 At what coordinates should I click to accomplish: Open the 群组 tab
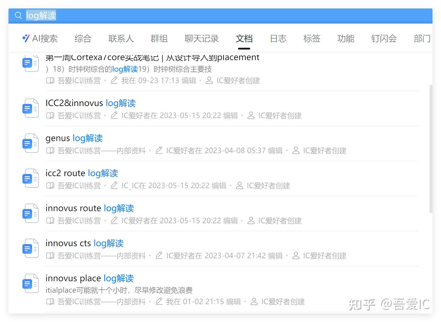(159, 39)
